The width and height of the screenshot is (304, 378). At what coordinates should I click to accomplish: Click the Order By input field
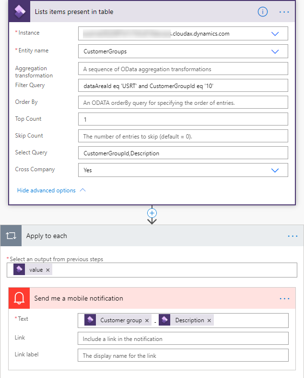coord(183,102)
